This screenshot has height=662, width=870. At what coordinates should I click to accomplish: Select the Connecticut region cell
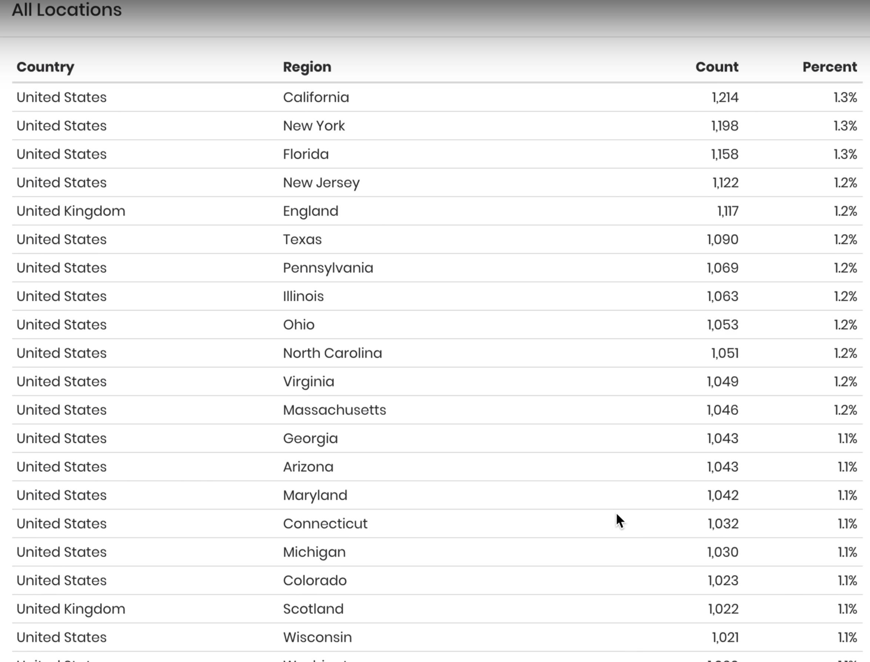click(325, 524)
